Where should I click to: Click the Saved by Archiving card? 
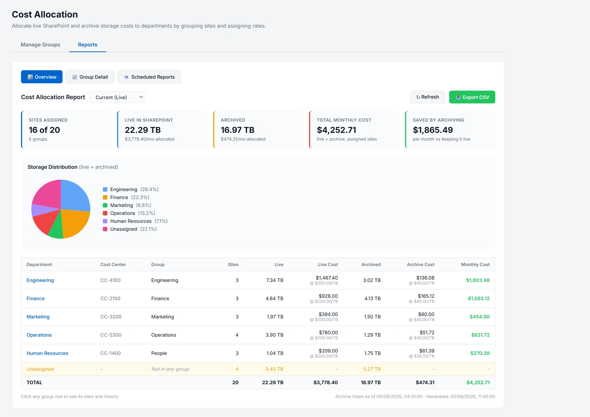450,130
